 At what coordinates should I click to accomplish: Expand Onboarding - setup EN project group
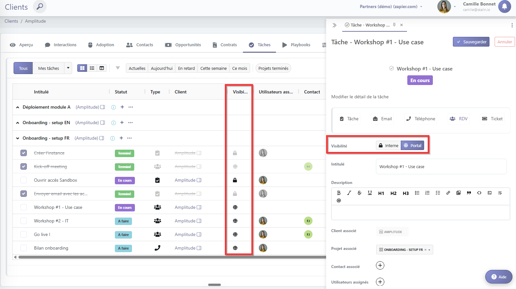click(x=18, y=123)
